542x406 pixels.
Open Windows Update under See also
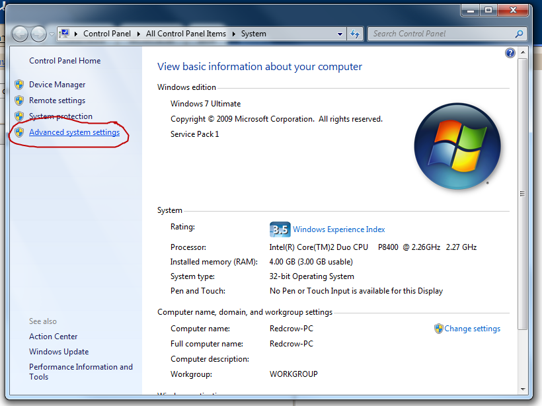59,352
